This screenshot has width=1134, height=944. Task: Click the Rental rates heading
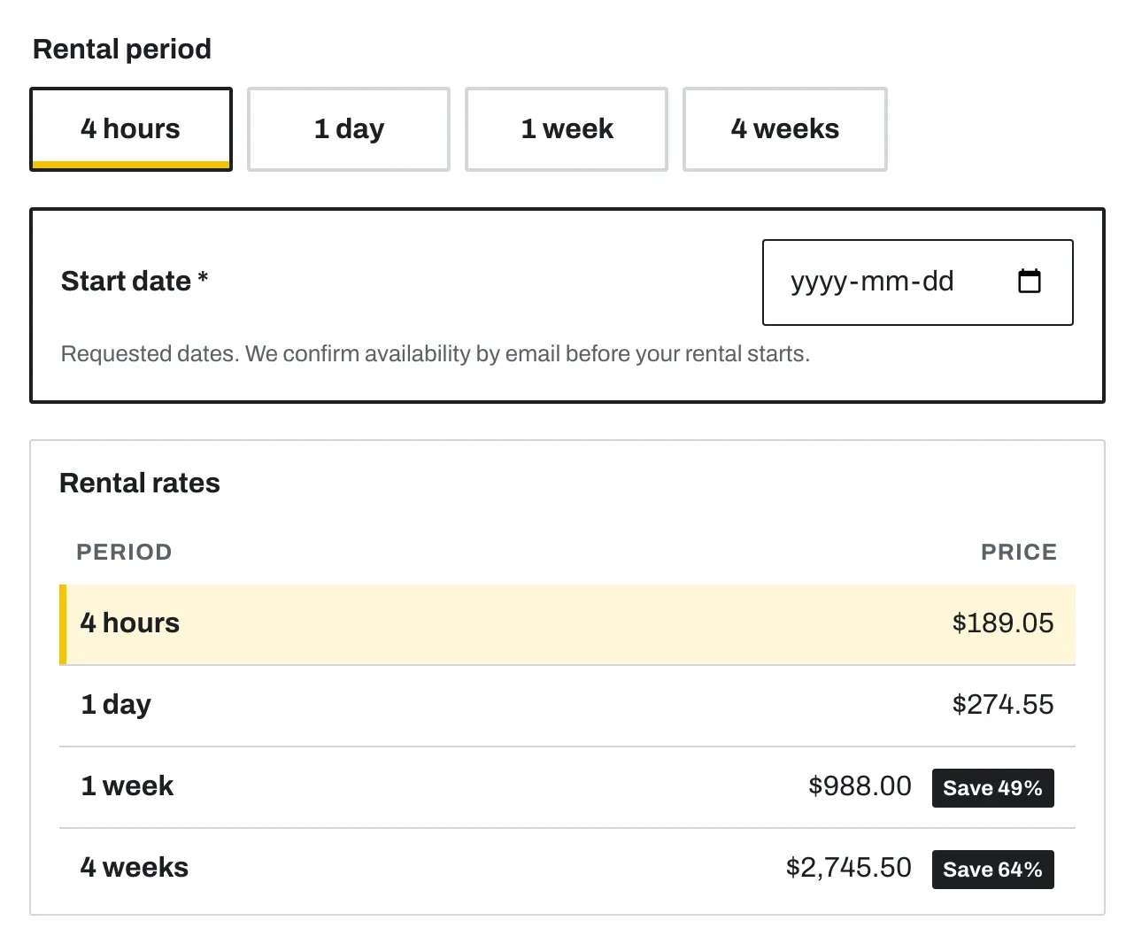click(x=140, y=483)
